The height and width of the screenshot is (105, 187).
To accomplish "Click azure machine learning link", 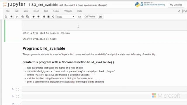I will [x=154, y=5].
